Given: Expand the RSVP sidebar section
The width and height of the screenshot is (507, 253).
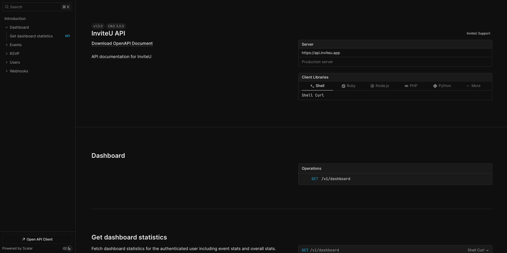Looking at the screenshot, I should click(7, 54).
